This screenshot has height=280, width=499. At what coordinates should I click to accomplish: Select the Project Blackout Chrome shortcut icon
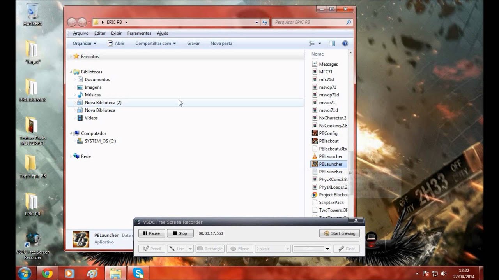[x=315, y=195]
